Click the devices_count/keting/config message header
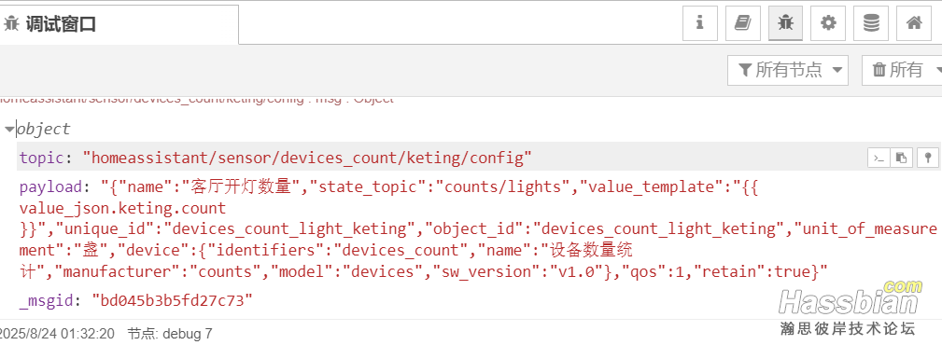 pyautogui.click(x=197, y=100)
